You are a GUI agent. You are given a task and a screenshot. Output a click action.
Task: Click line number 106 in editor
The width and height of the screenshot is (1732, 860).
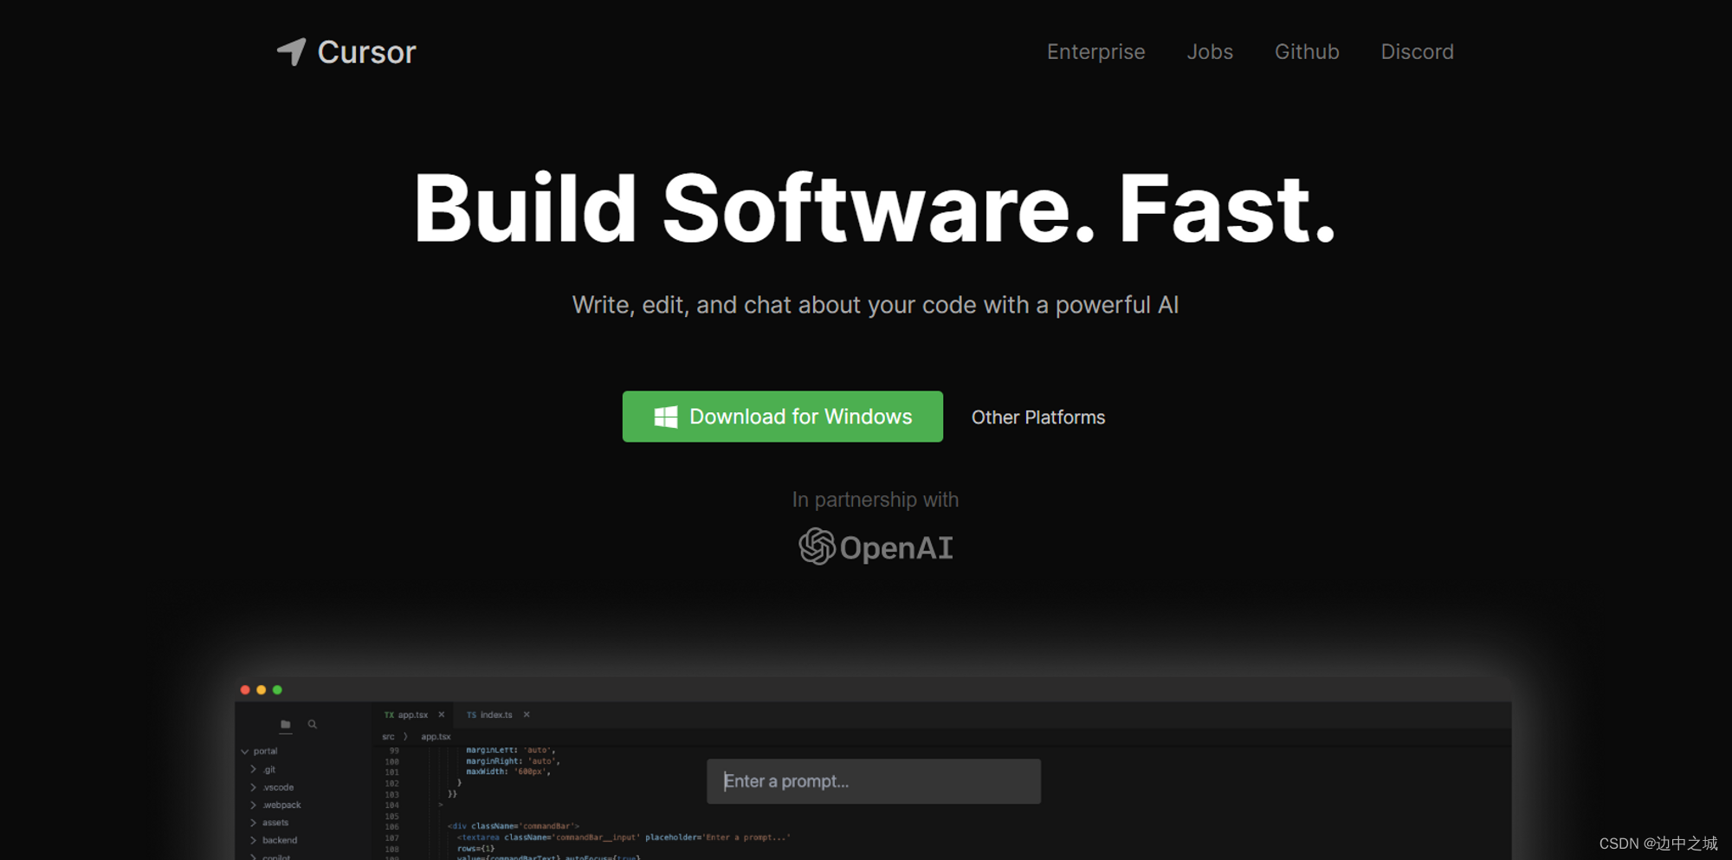pyautogui.click(x=392, y=826)
